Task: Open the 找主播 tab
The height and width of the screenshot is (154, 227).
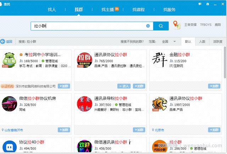Action: 107,10
